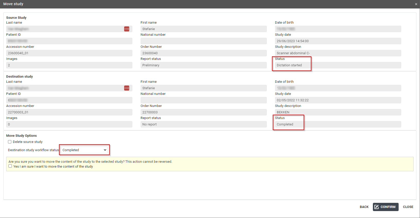Click the source Accession number field 23600040_01

tap(69, 53)
